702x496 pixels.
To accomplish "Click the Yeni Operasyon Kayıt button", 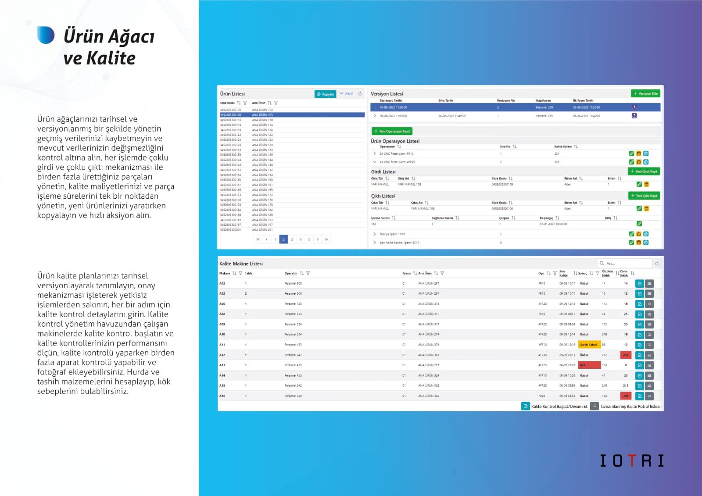I will coord(392,131).
